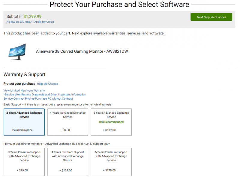
Task: Click the $1,299.99 subtotal amount
Action: coord(32,16)
